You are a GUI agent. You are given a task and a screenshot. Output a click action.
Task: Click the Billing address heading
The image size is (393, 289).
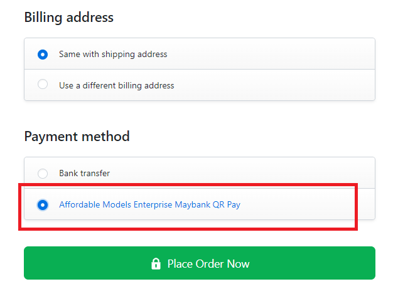pos(68,18)
